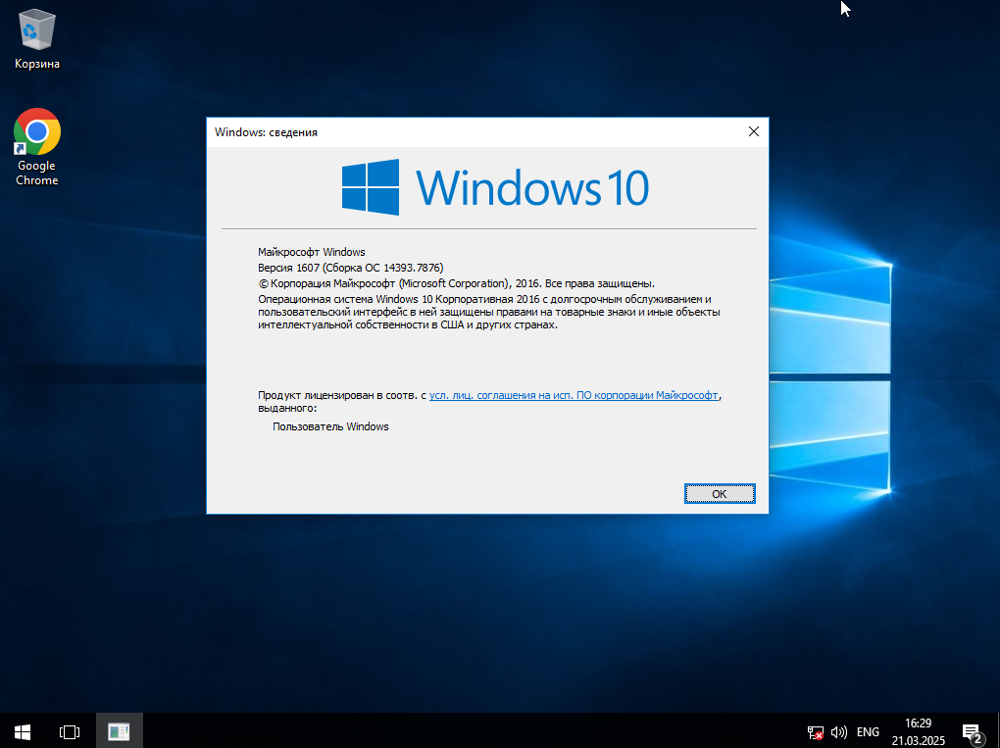Screen dimensions: 1000x748
Task: Open the Windows Start menu
Action: coord(23,731)
